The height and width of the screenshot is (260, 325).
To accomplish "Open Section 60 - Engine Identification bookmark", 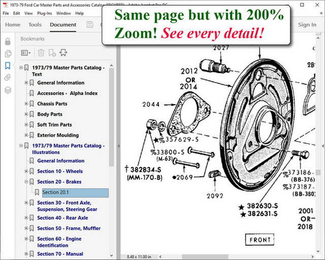I will [x=59, y=242].
